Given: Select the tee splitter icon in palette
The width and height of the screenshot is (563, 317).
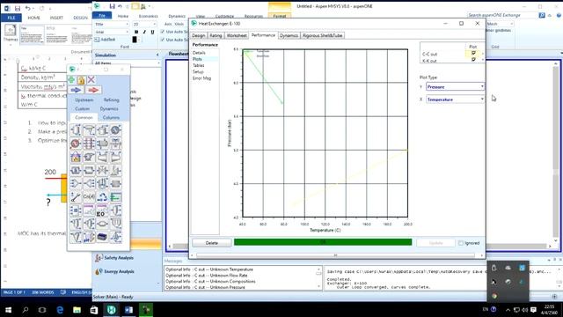Looking at the screenshot, I should pyautogui.click(x=89, y=184).
